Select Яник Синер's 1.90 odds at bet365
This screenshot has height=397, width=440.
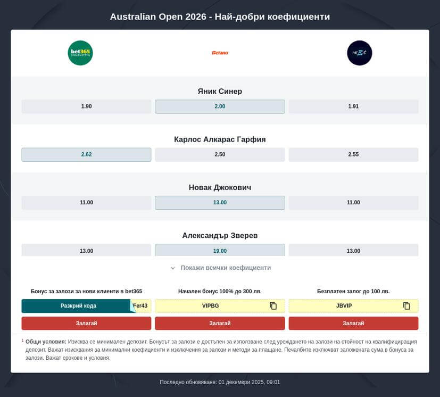pyautogui.click(x=85, y=106)
